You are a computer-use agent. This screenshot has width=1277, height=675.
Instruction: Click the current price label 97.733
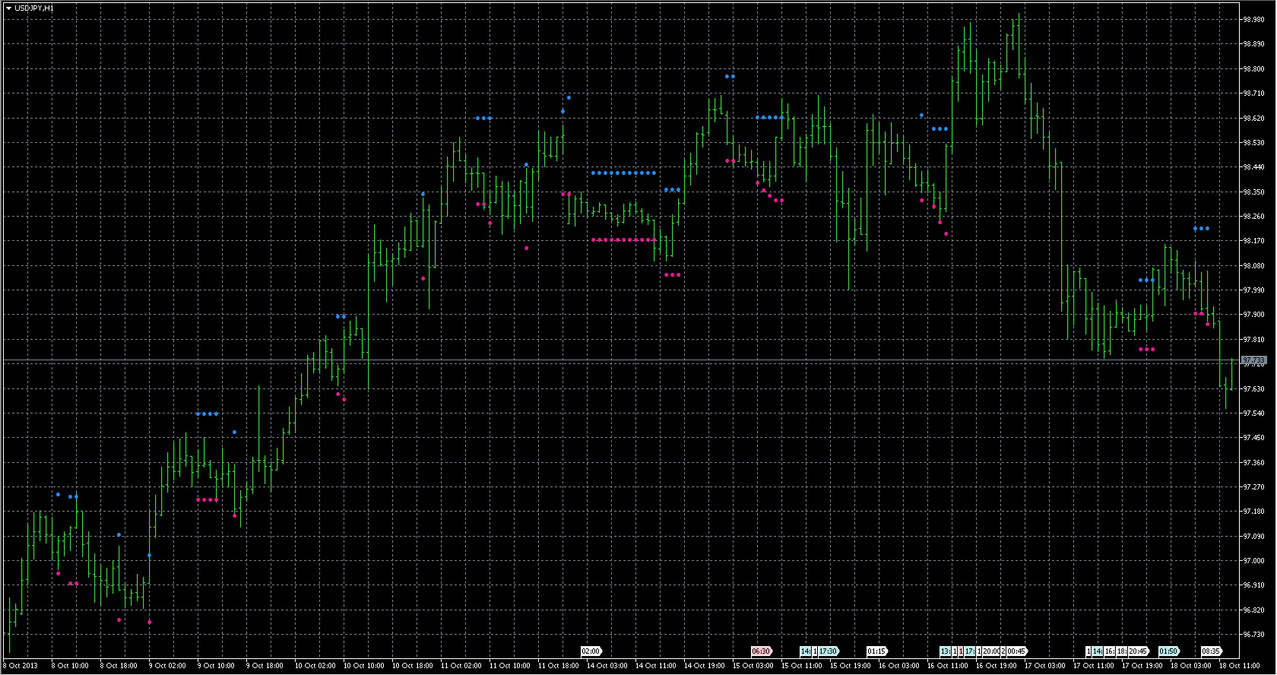tap(1253, 360)
